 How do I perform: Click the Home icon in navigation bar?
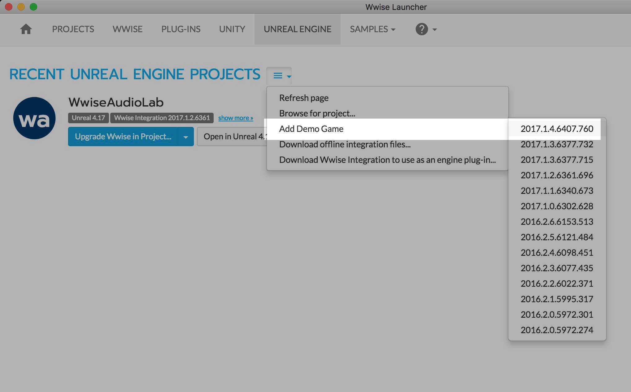(x=26, y=29)
